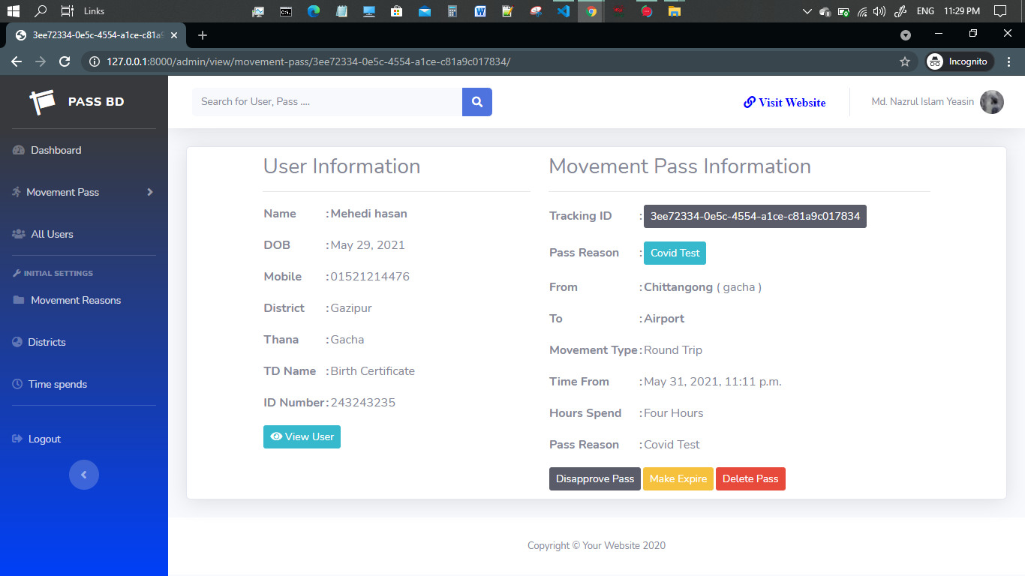Open Visual Studio Code from the taskbar
This screenshot has width=1025, height=576.
click(x=563, y=11)
